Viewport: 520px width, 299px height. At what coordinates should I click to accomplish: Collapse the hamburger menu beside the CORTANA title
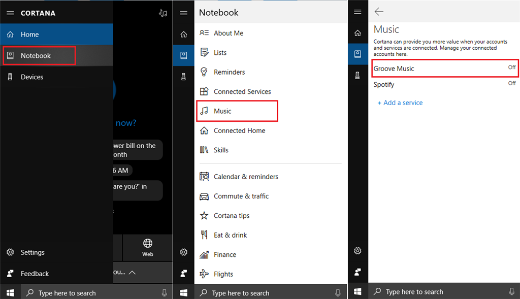click(10, 13)
